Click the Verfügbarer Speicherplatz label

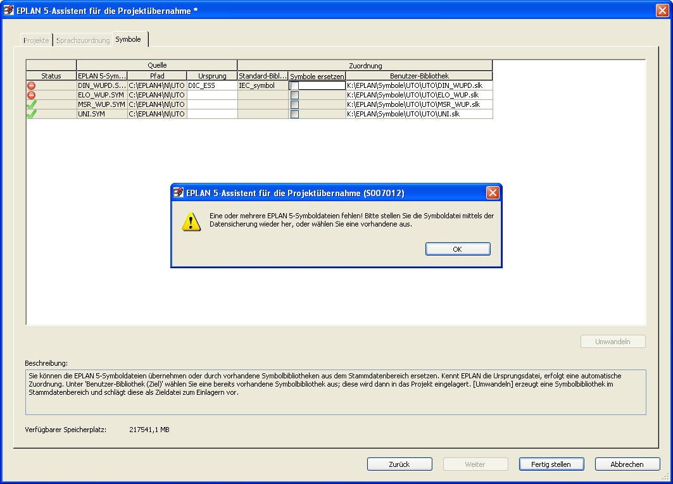point(66,430)
